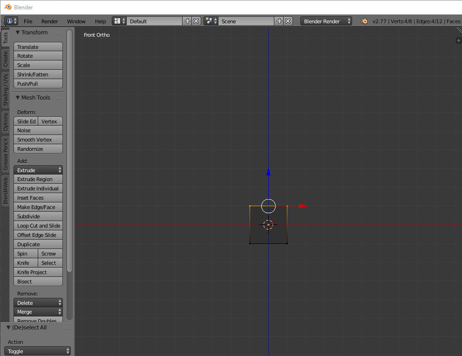Click the Extrude Individual button
462x356 pixels.
click(38, 188)
